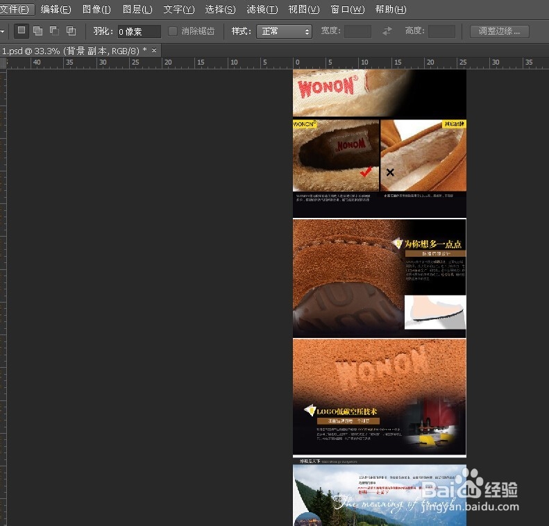The width and height of the screenshot is (549, 526).
Task: Open the 图像(I) menu
Action: point(96,9)
